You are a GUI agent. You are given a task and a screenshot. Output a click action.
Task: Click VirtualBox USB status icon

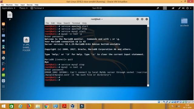(x=170, y=102)
